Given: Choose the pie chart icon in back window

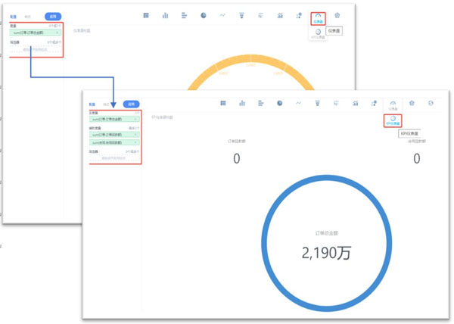Looking at the screenshot, I should coord(204,15).
